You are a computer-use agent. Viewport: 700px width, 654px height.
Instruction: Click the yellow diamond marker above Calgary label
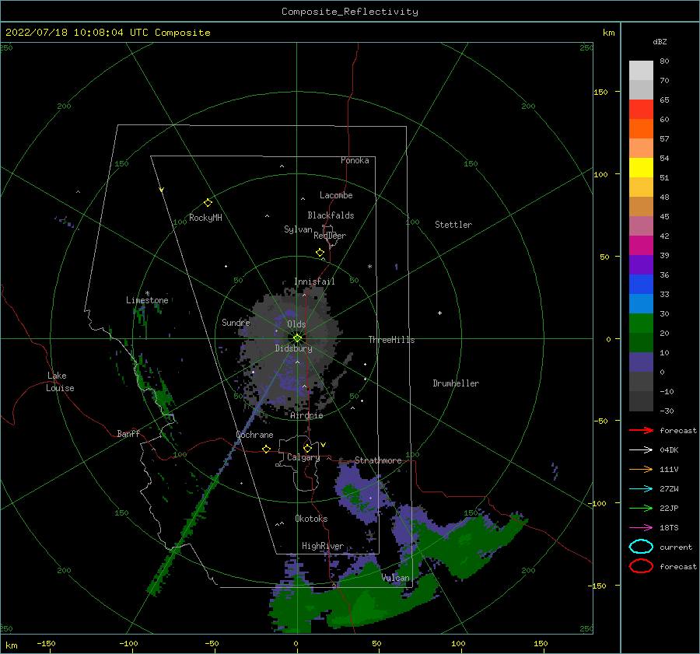pos(307,448)
